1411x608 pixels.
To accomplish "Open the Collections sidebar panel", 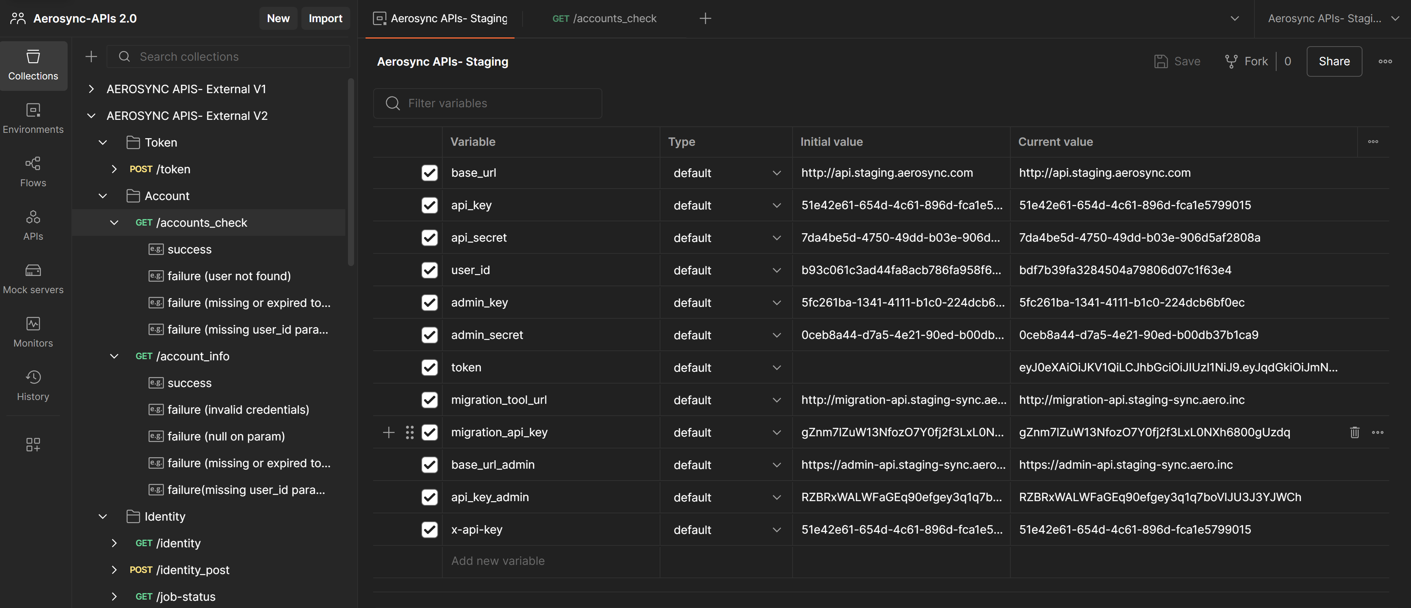I will tap(33, 65).
